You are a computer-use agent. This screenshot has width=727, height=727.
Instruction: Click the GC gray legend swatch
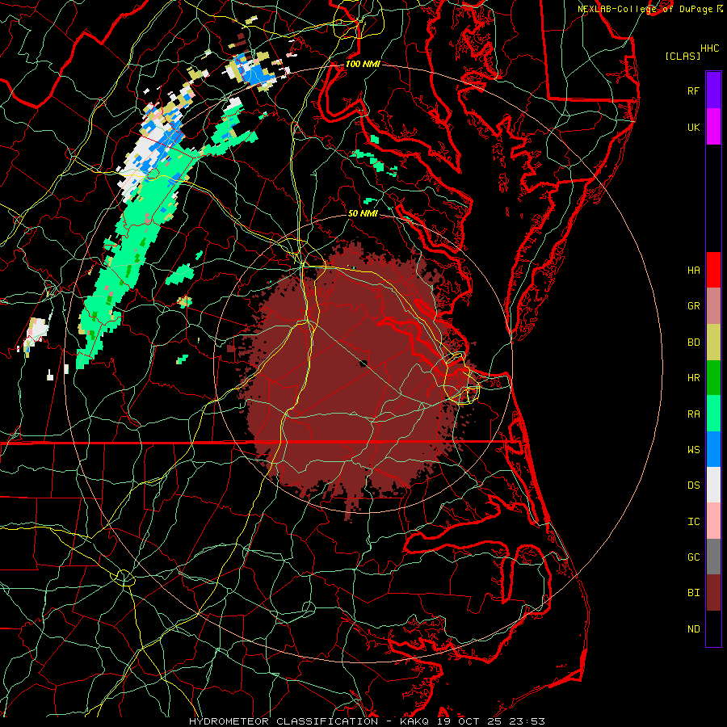[x=713, y=557]
